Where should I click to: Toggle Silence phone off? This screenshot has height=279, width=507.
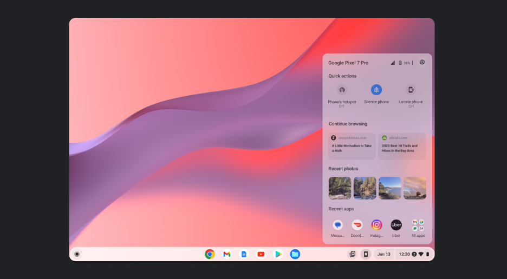tap(376, 90)
